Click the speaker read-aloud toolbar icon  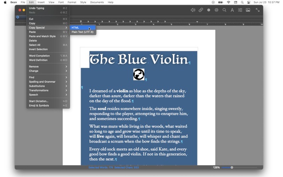click(193, 10)
